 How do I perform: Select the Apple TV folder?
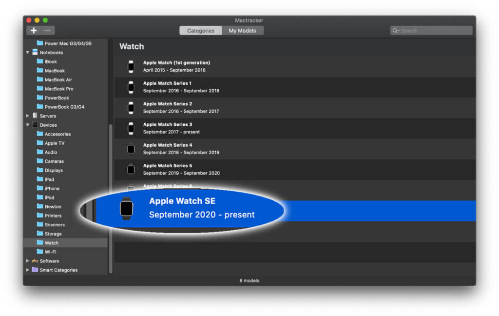(x=51, y=143)
